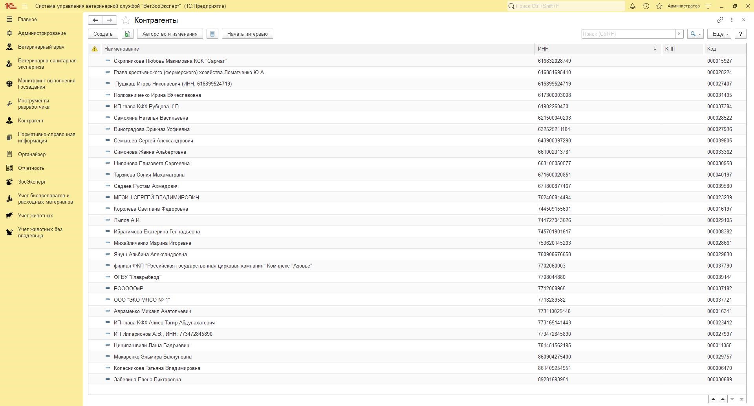The image size is (754, 406).
Task: Add Контрагенты to favorites star
Action: (x=126, y=20)
